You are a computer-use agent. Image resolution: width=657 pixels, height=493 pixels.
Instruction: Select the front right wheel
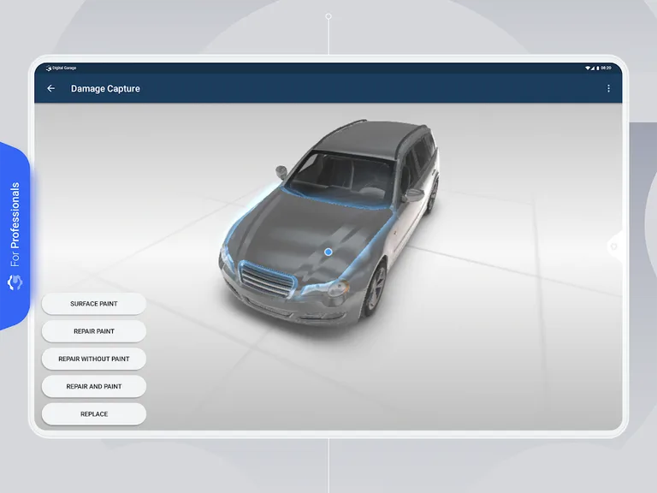(375, 290)
